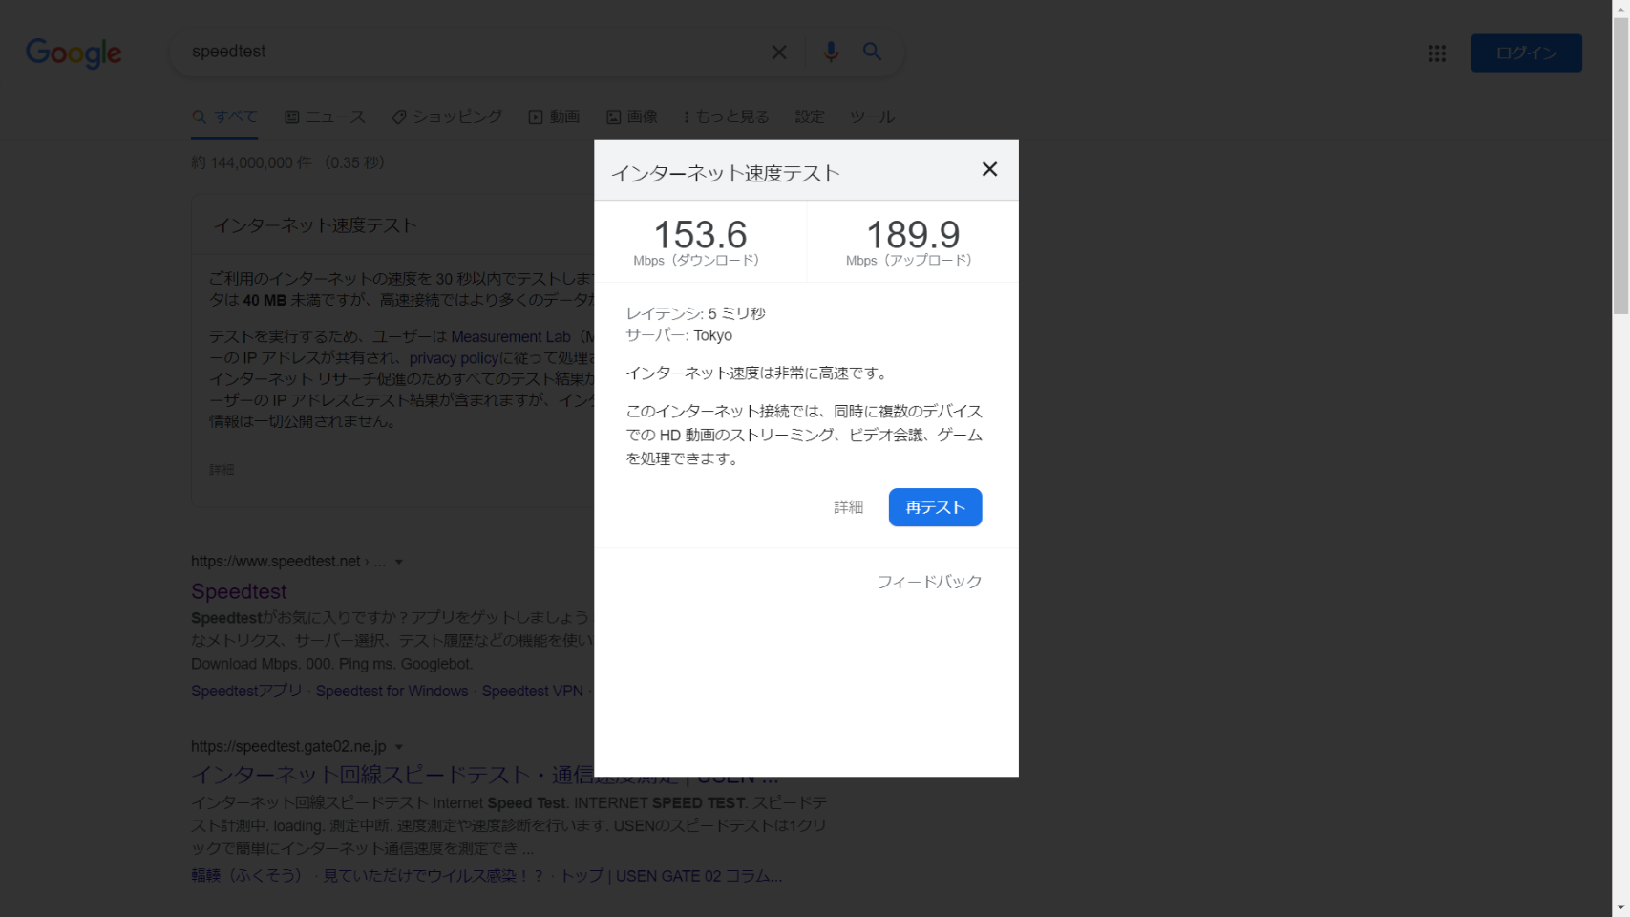1630x917 pixels.
Task: Open 詳細 link in the dialog
Action: coord(848,507)
